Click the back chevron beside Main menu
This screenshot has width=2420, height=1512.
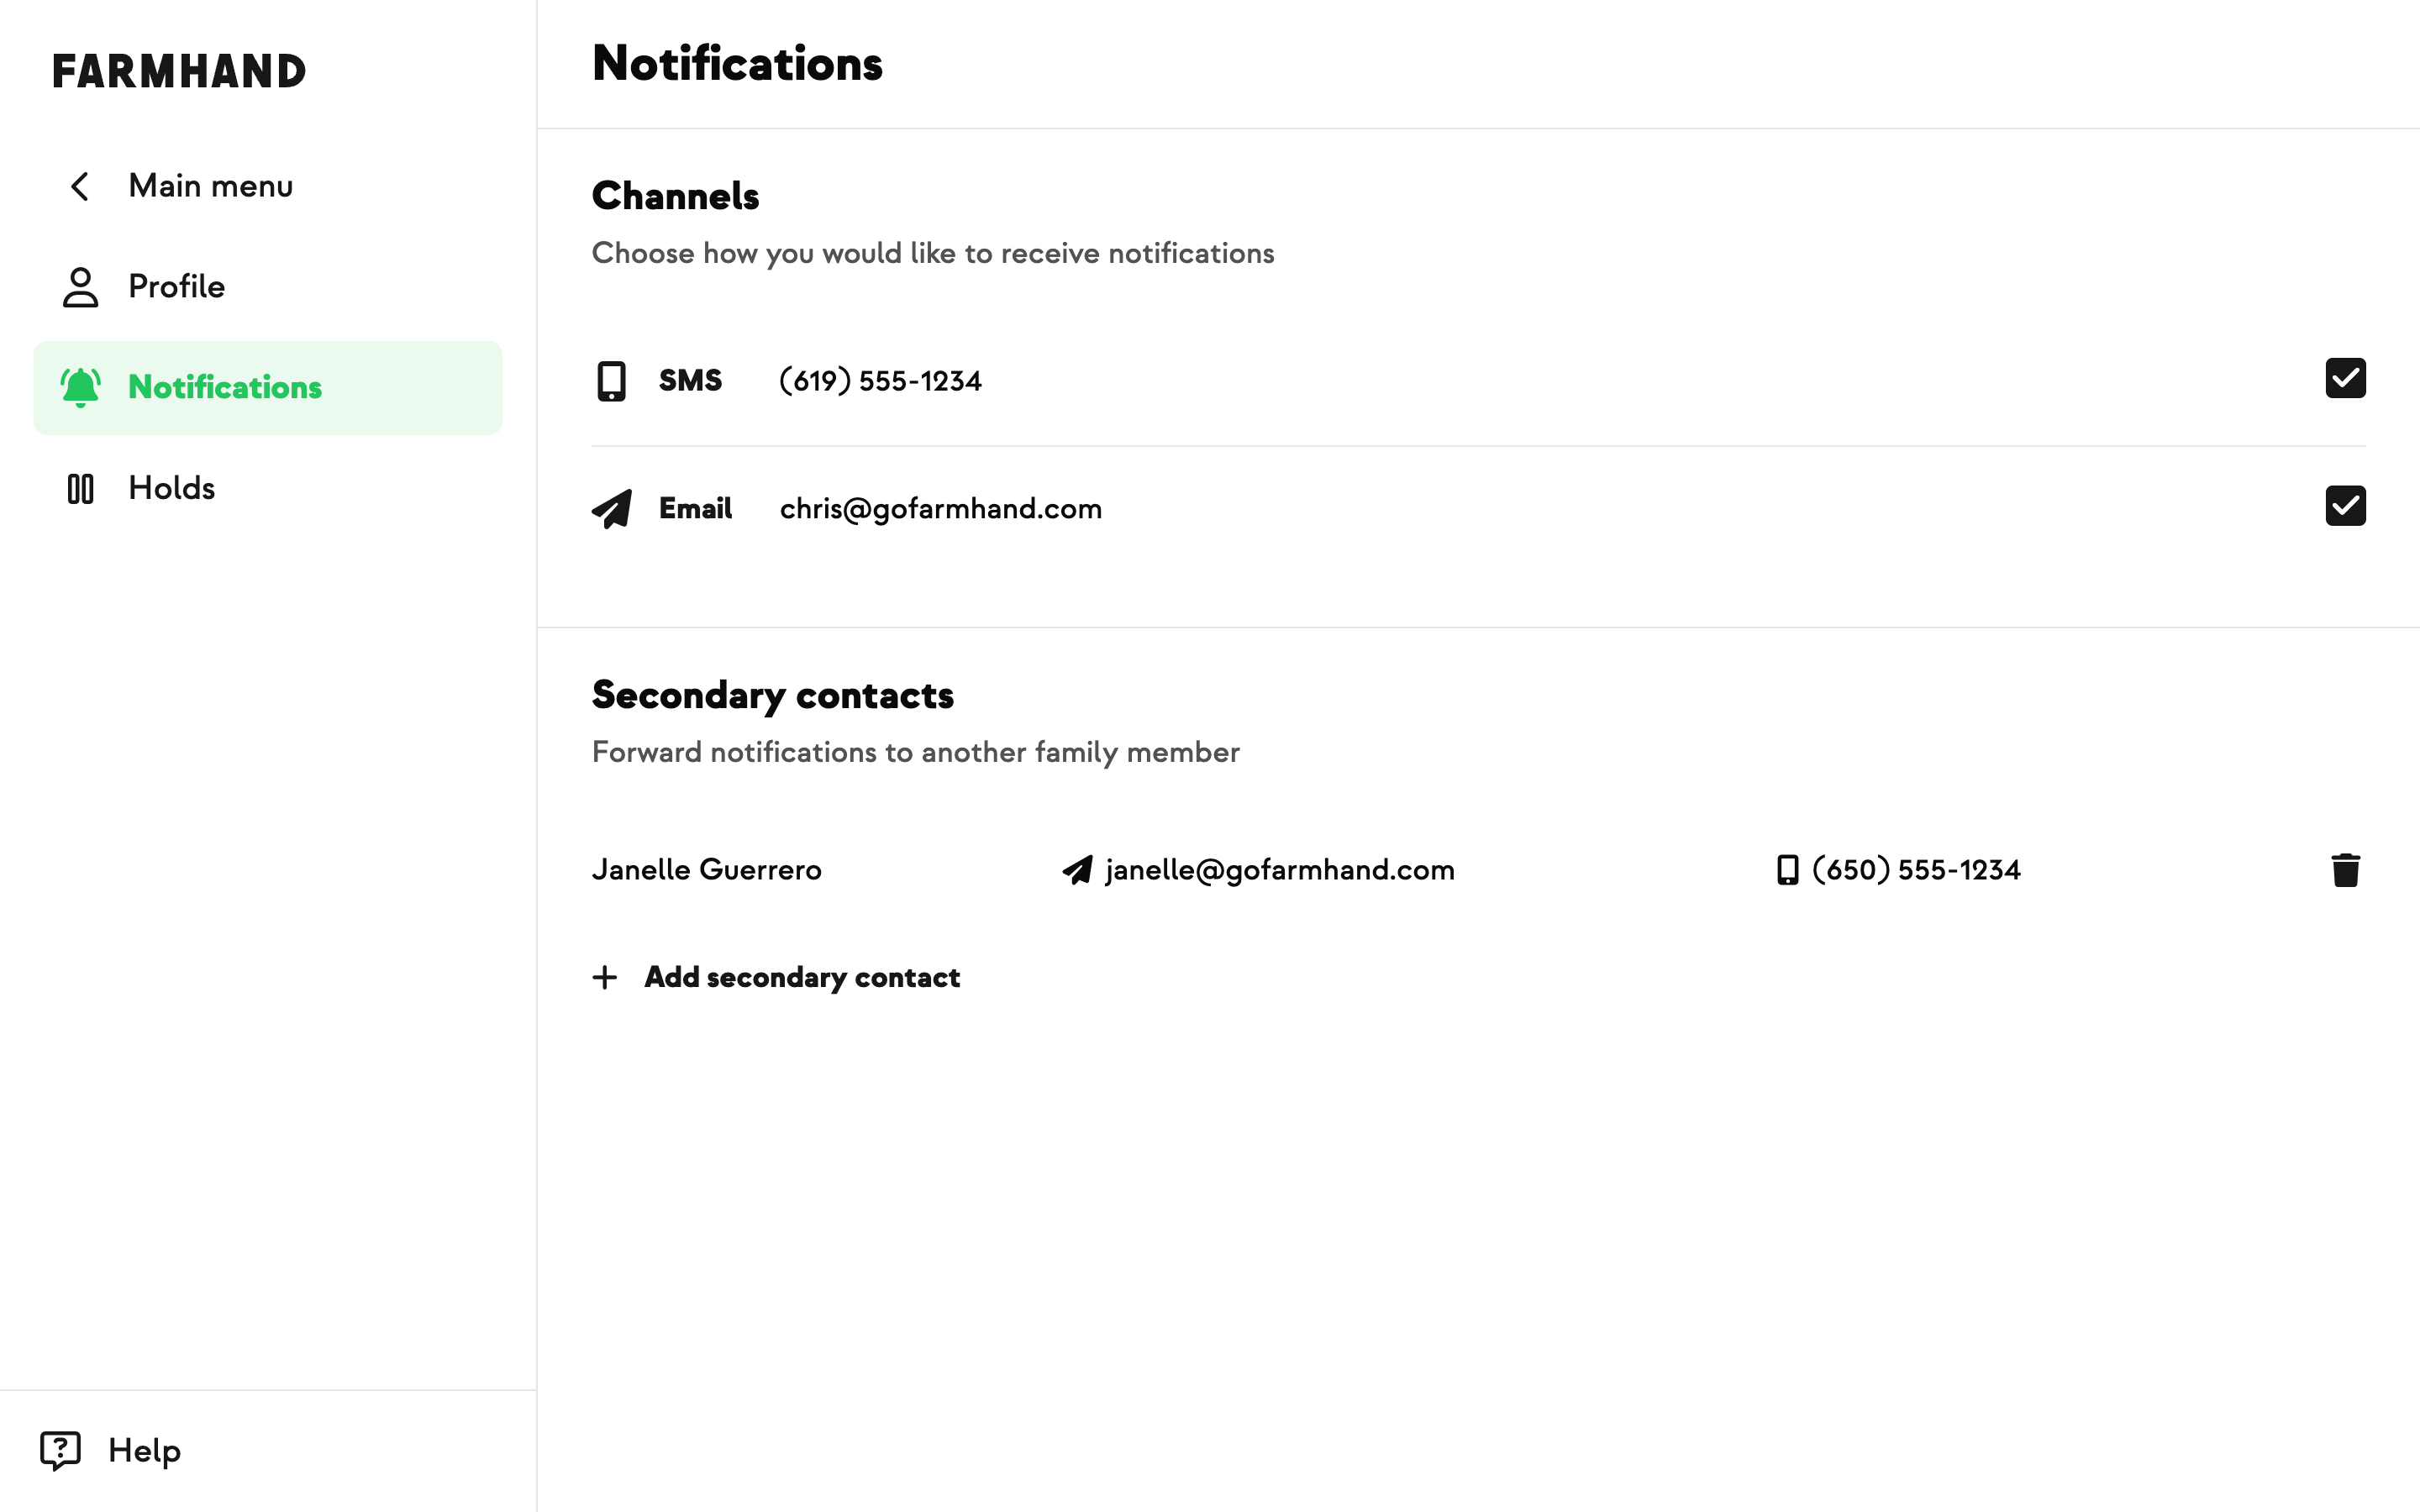click(x=80, y=186)
